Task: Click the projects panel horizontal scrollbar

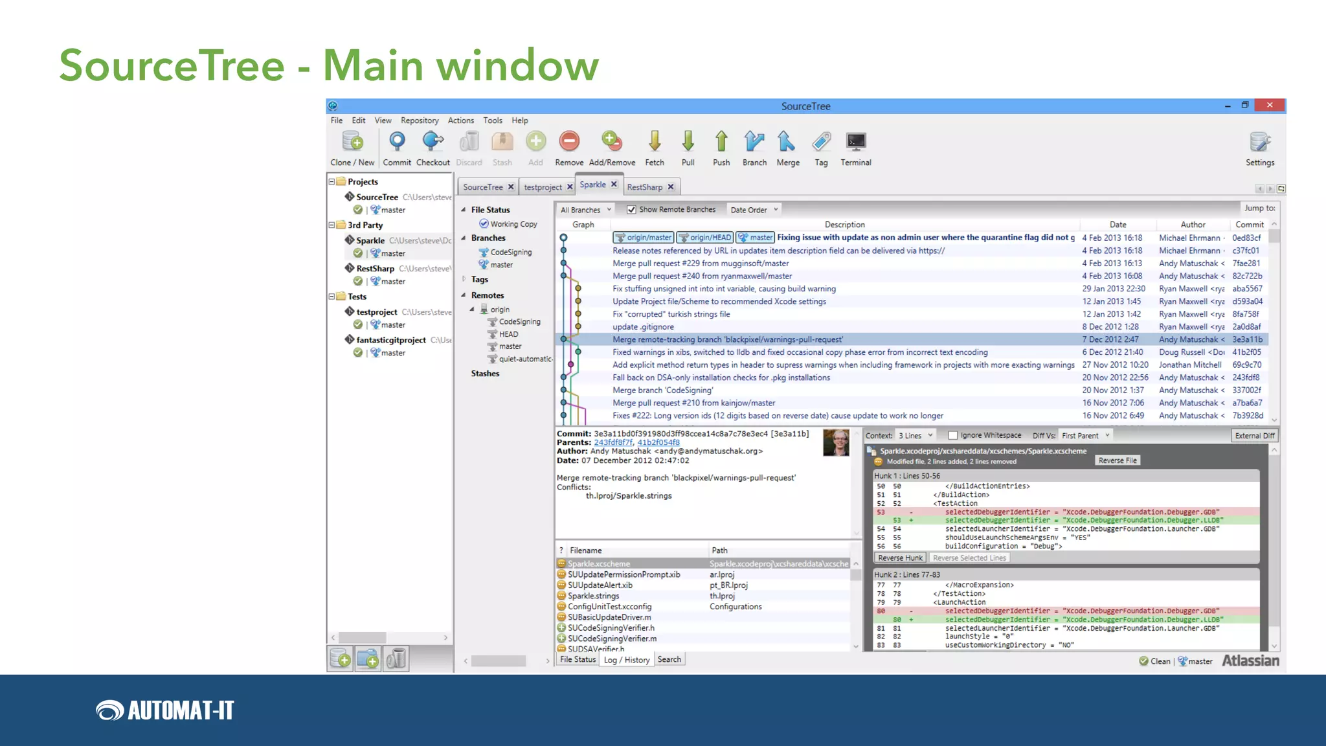Action: click(x=389, y=638)
